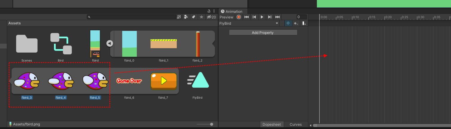451x129 pixels.
Task: Play the animation clip
Action: [262, 17]
